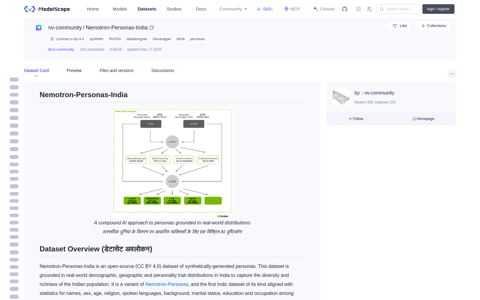
Task: Click the 9.60GB size text
Action: (116, 49)
